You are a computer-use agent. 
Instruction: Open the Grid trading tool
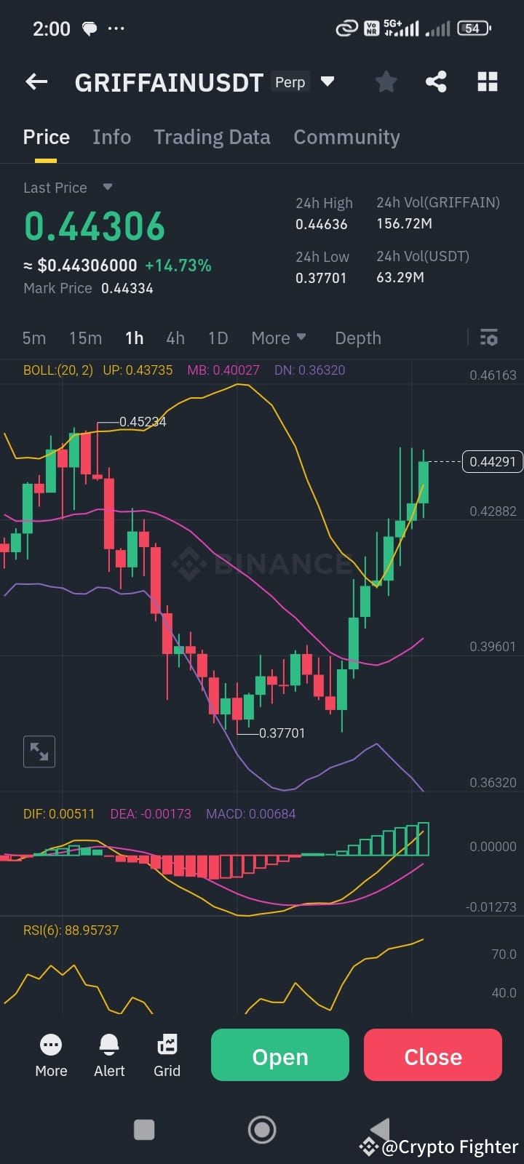167,1055
